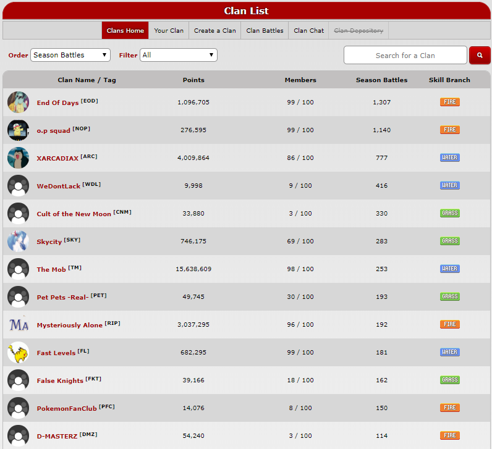This screenshot has height=449, width=492.
Task: Switch to the Your Clan tab
Action: (169, 30)
